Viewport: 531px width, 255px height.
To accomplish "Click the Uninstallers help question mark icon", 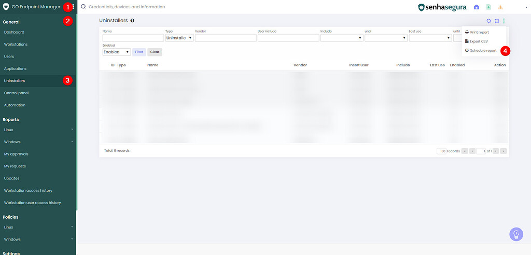I will coord(132,21).
